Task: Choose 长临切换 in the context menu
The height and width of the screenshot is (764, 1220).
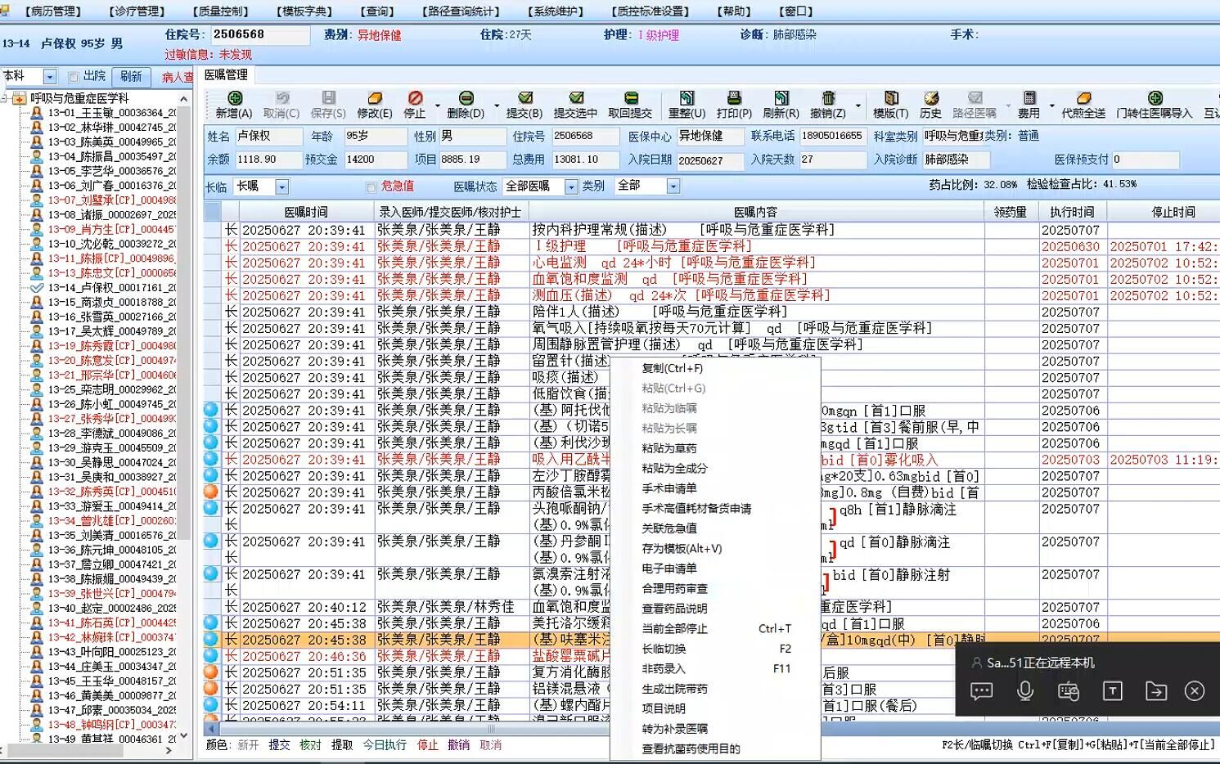Action: click(714, 649)
